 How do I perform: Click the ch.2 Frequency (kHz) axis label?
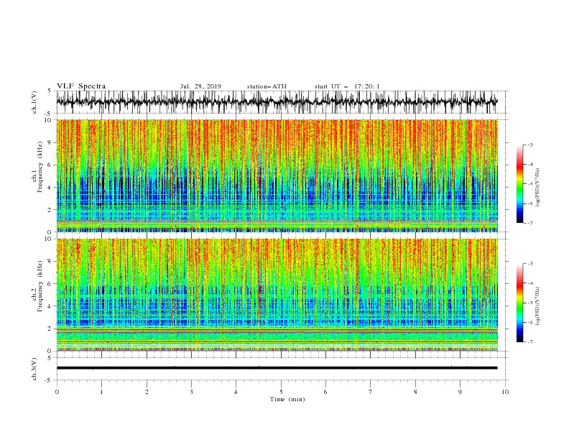37,285
